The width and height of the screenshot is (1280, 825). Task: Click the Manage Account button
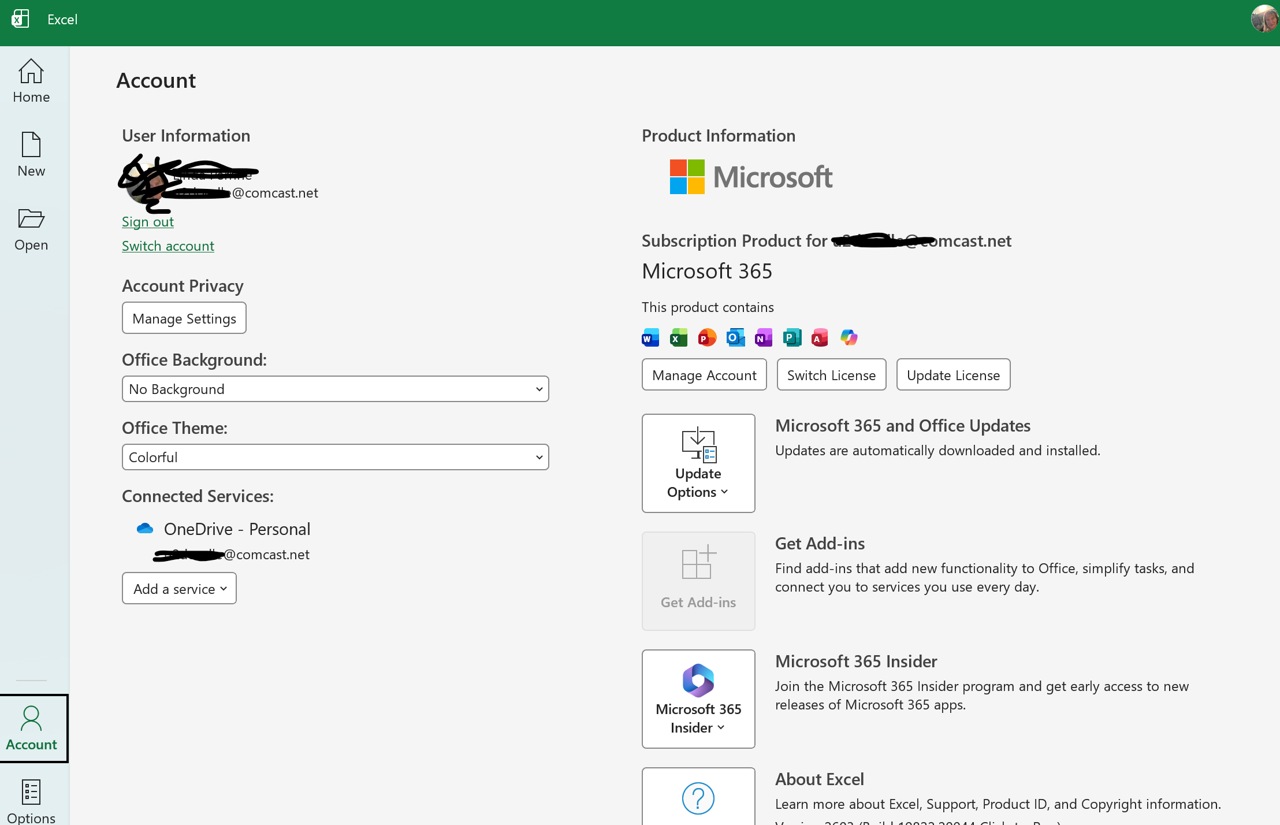705,375
